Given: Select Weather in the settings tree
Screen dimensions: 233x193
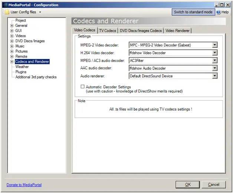Looking at the screenshot, I should [22, 67].
